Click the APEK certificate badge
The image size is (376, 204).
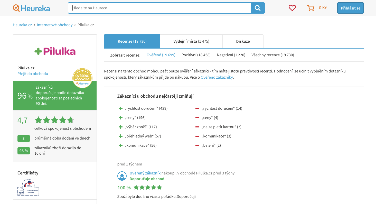coord(28,187)
